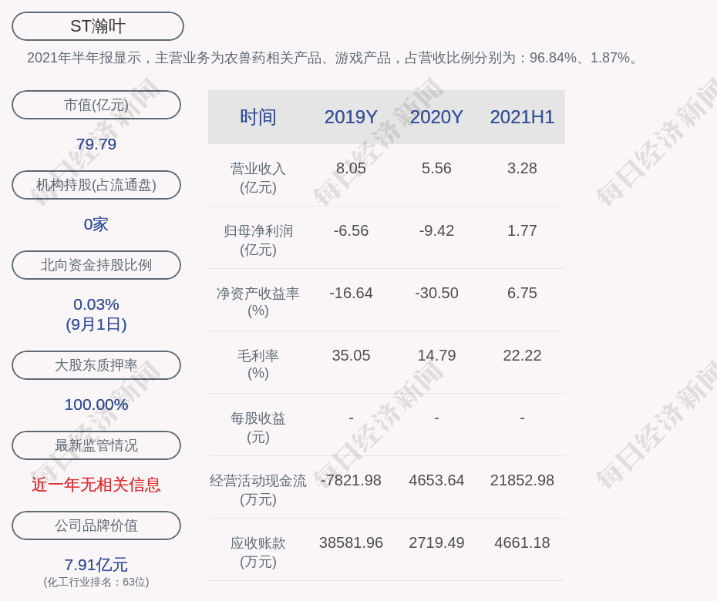Click the 化工行业排名：63位 note
The width and height of the screenshot is (717, 601).
pos(96,583)
